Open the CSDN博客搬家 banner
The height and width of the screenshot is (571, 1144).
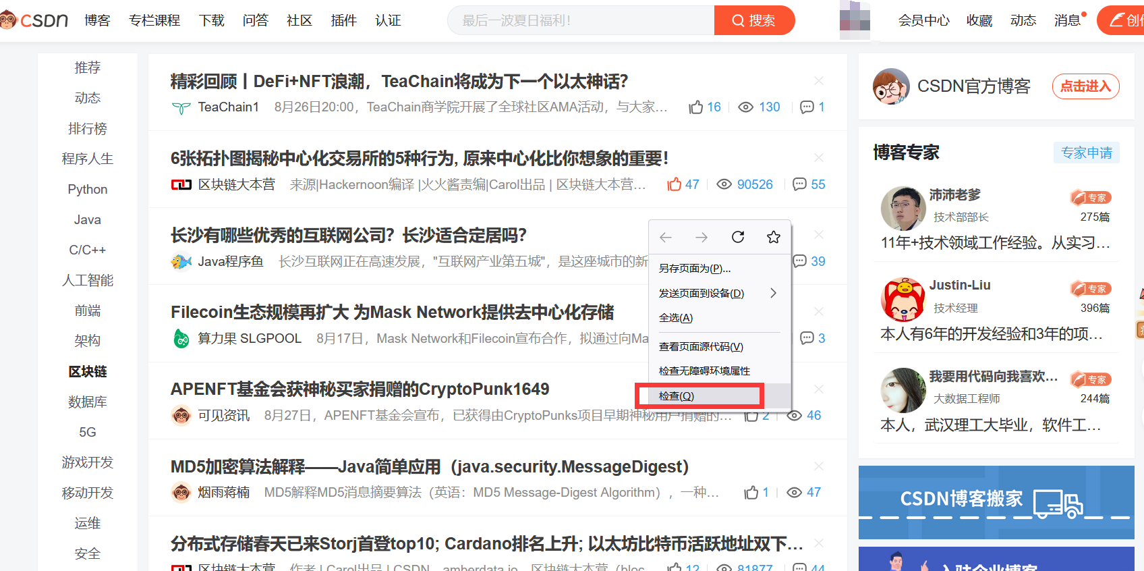point(996,502)
